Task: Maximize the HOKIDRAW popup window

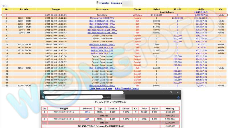Action: (171, 92)
